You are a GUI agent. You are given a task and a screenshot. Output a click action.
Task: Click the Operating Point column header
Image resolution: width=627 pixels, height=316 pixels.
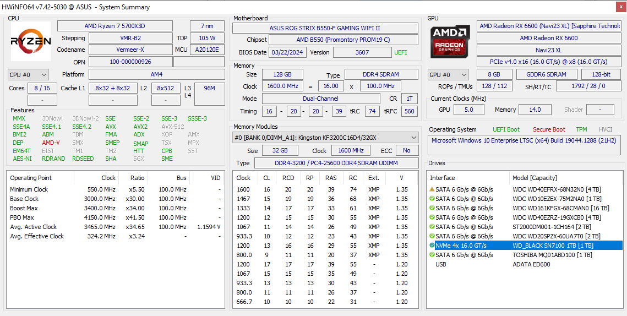point(41,178)
